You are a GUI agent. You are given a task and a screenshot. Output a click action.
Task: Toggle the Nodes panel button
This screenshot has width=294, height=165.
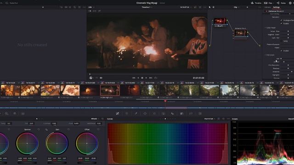coord(281,3)
